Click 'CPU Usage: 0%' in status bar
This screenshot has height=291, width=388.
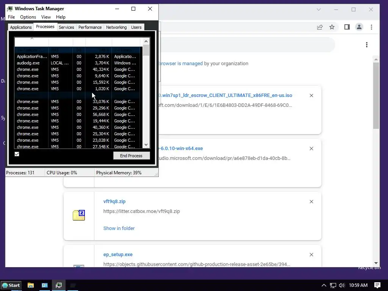tap(62, 173)
